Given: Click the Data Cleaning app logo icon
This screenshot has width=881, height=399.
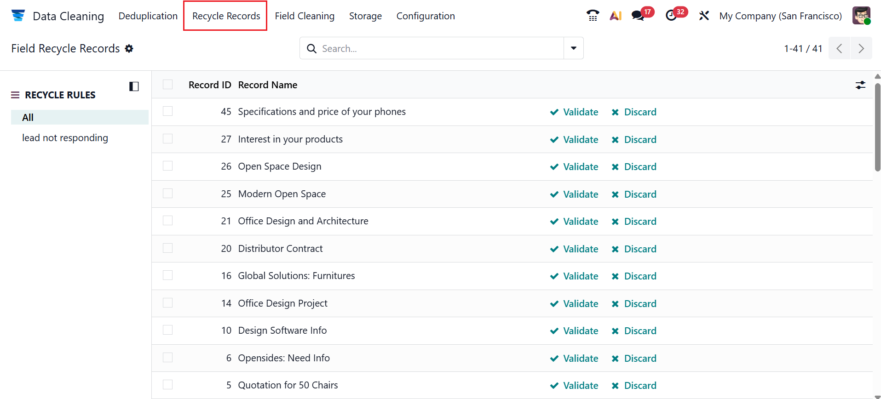Looking at the screenshot, I should 18,16.
